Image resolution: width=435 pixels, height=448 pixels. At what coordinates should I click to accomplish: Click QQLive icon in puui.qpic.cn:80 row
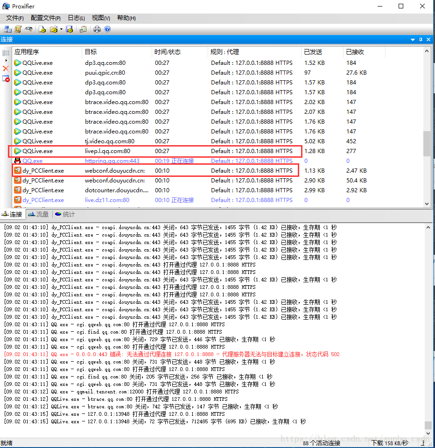(x=17, y=73)
